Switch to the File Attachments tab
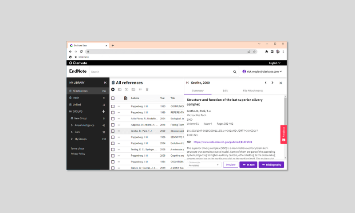Screen dimensions: 355x213 pyautogui.click(x=252, y=91)
